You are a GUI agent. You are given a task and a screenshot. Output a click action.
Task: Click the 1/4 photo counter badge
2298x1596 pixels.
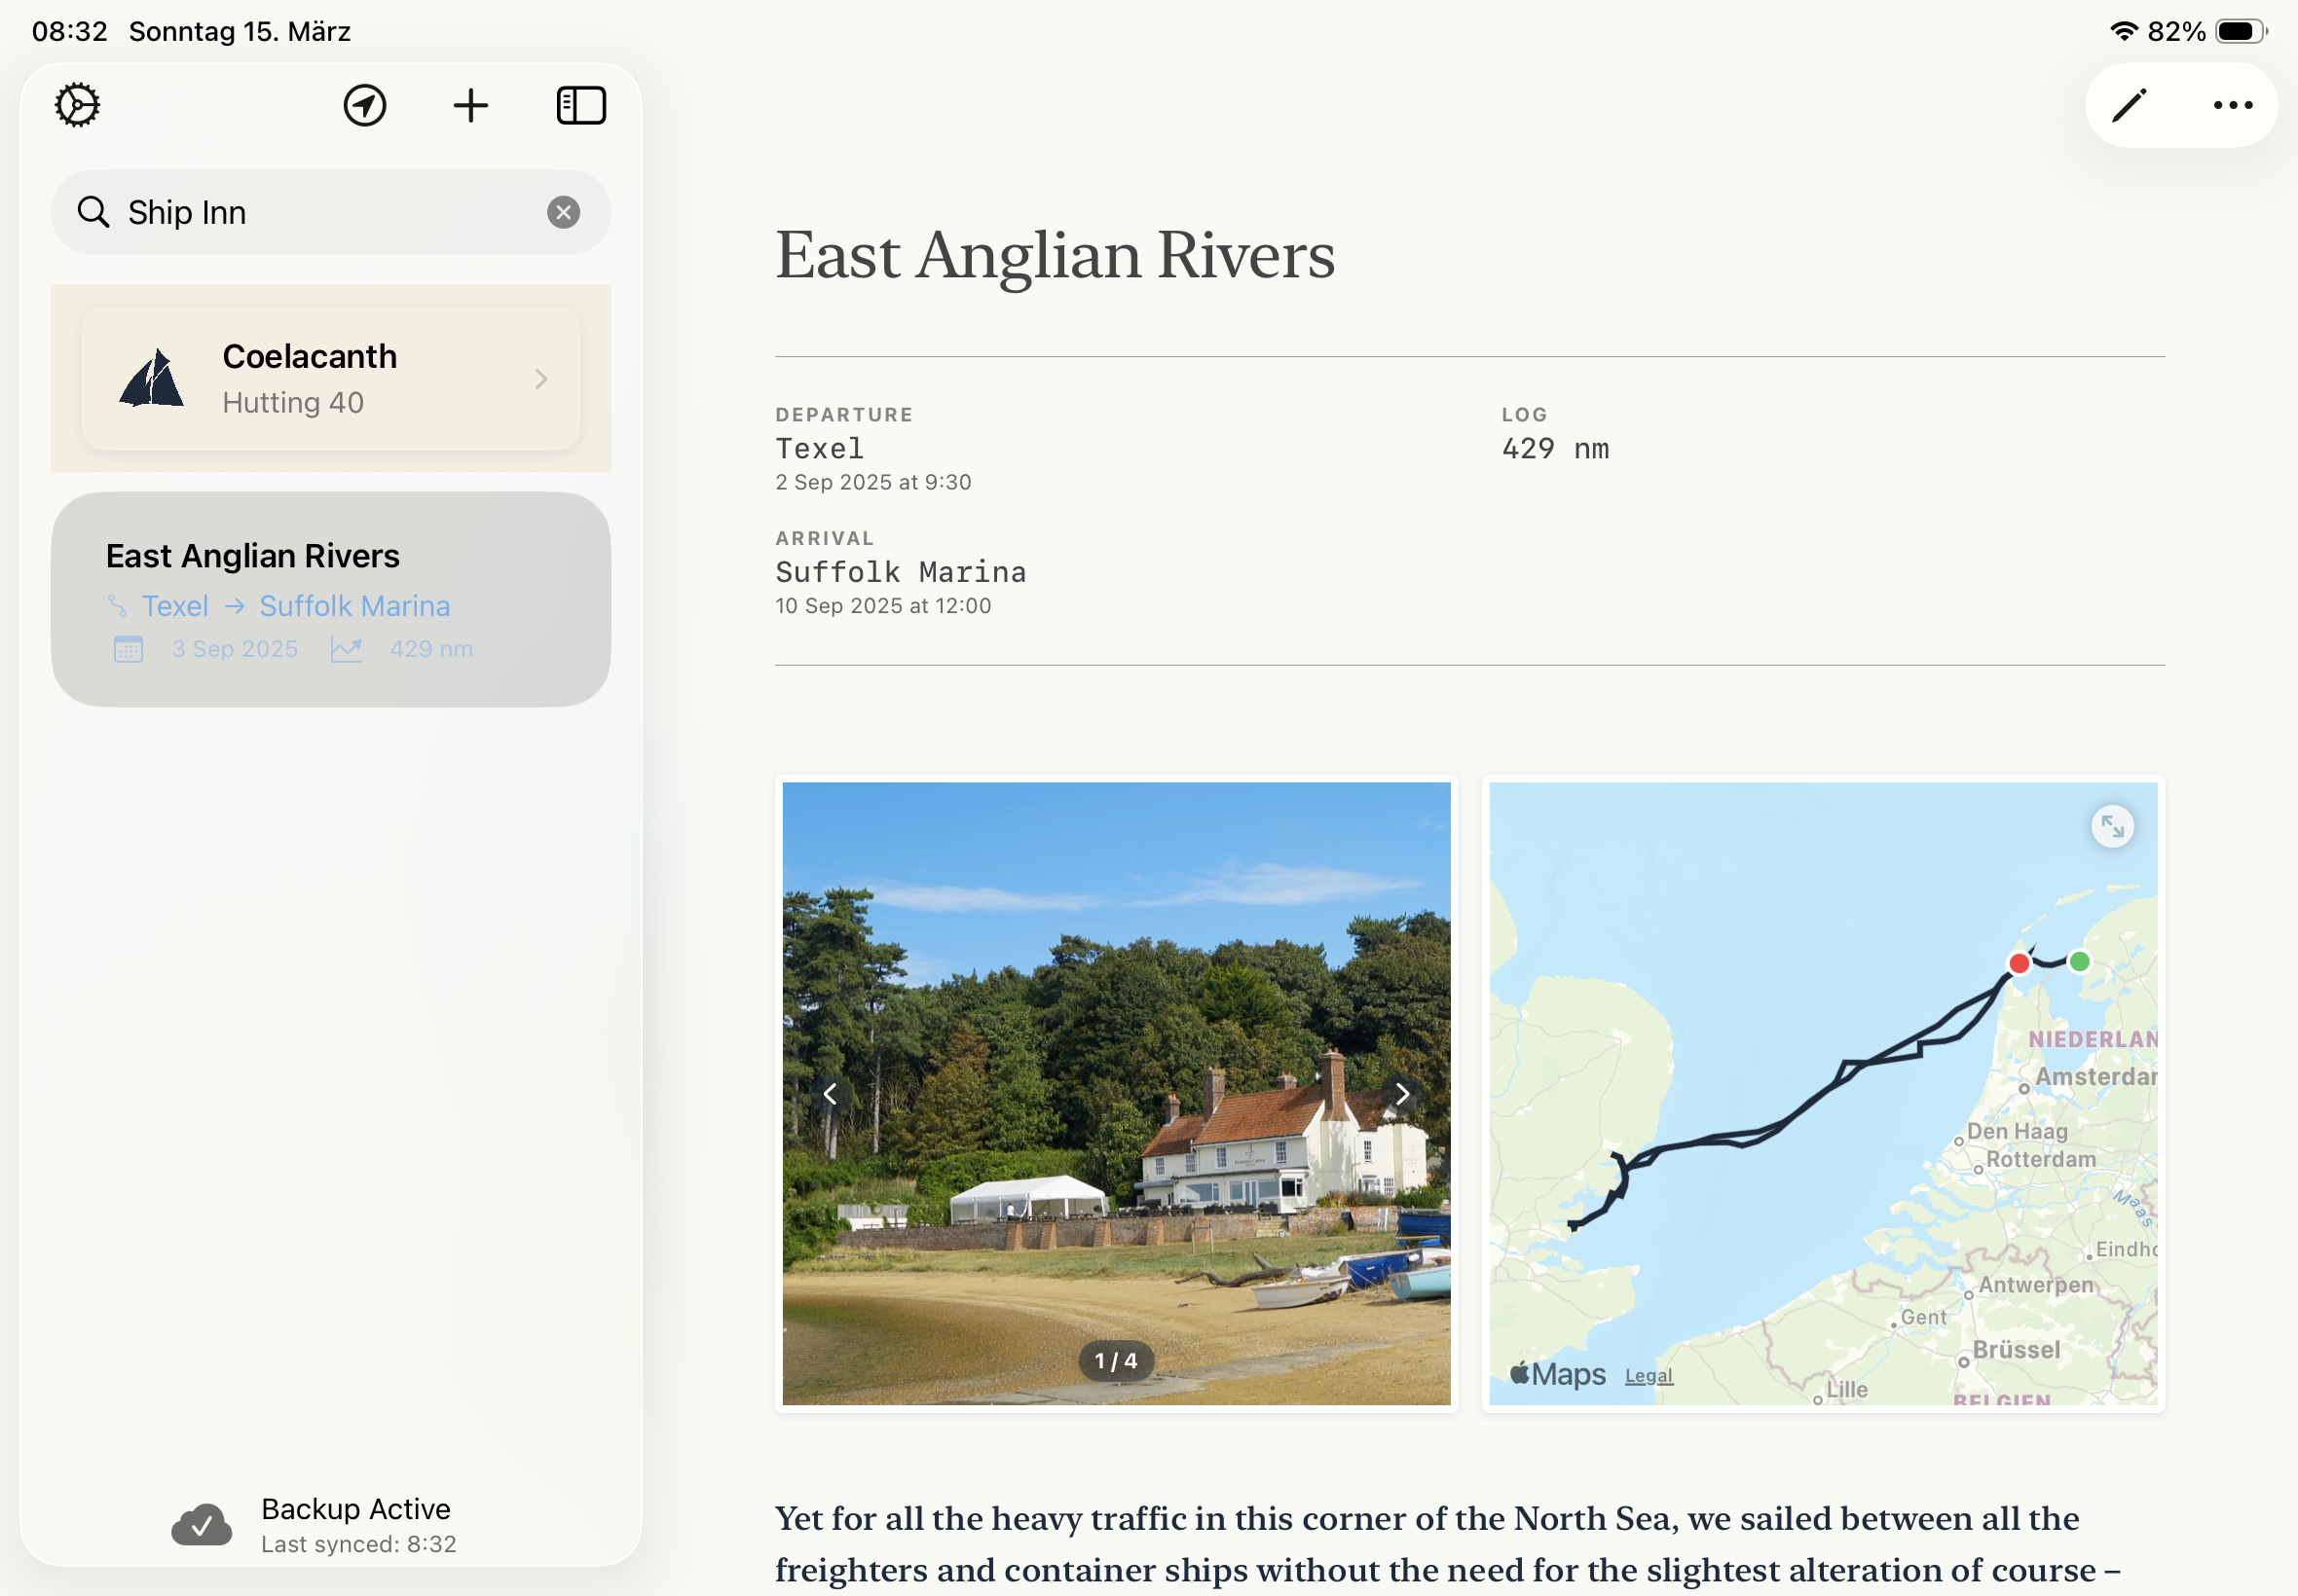1115,1360
